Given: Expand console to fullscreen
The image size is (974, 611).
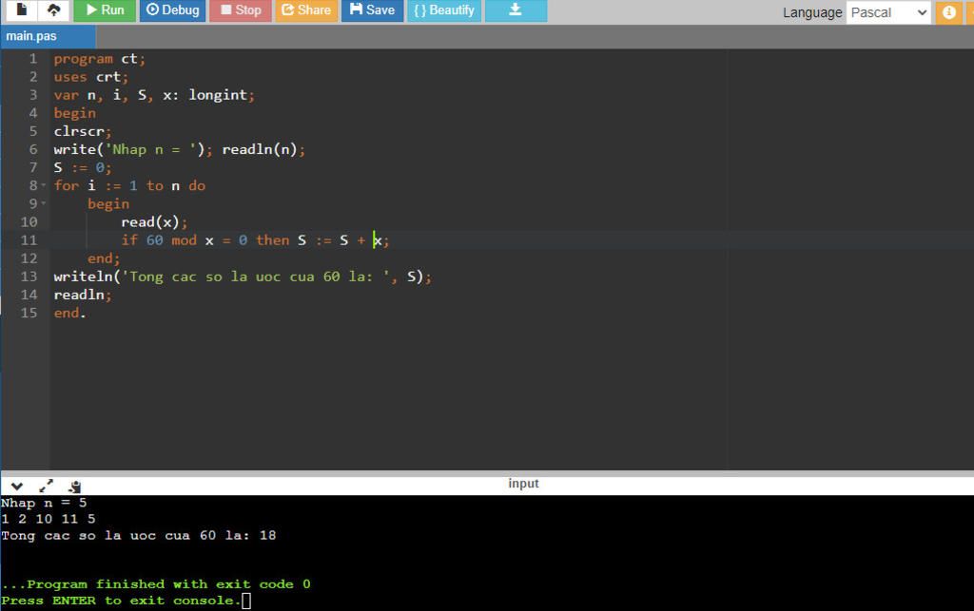Looking at the screenshot, I should 46,487.
